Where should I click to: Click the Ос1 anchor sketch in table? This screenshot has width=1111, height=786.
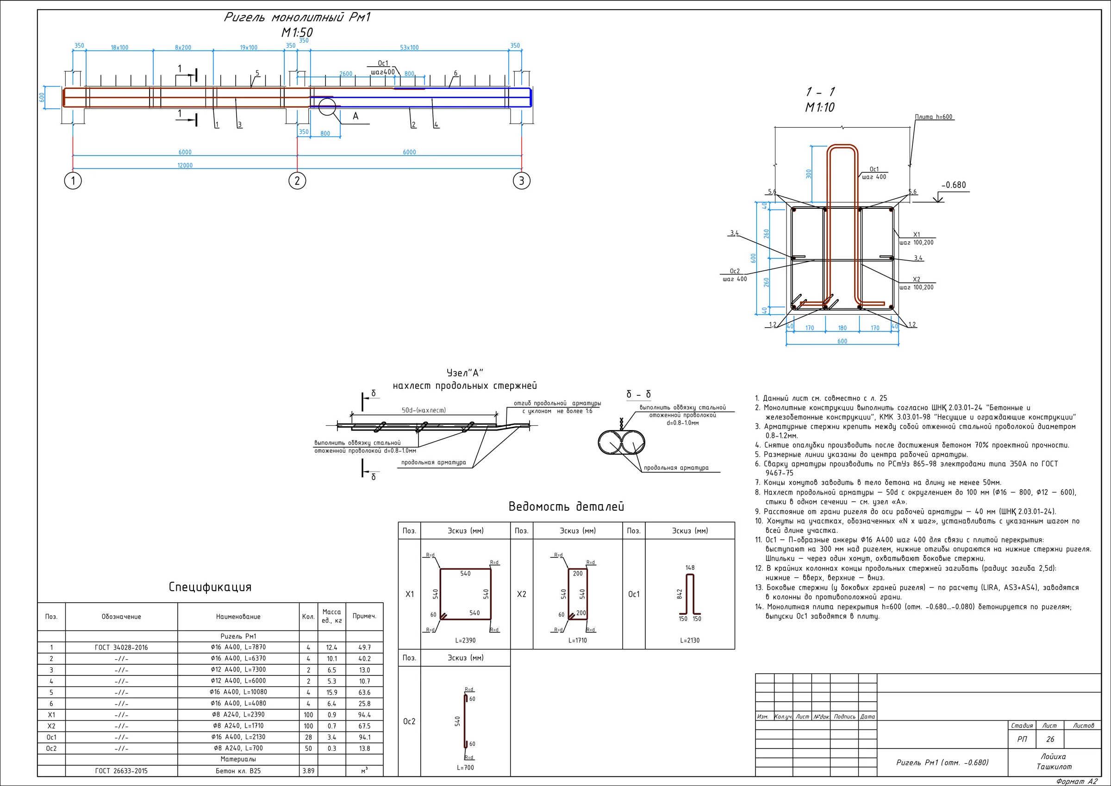point(690,594)
